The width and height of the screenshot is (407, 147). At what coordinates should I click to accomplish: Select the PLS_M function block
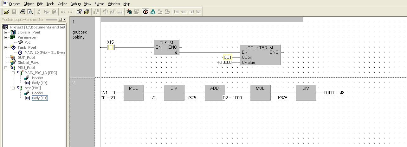click(167, 47)
